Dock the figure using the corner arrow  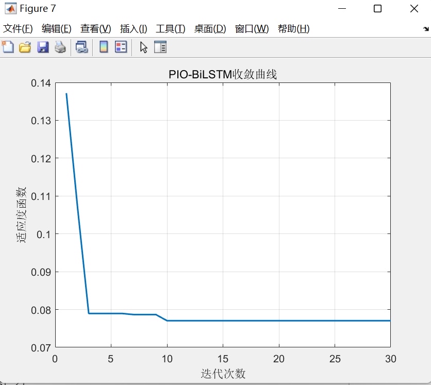tap(426, 28)
